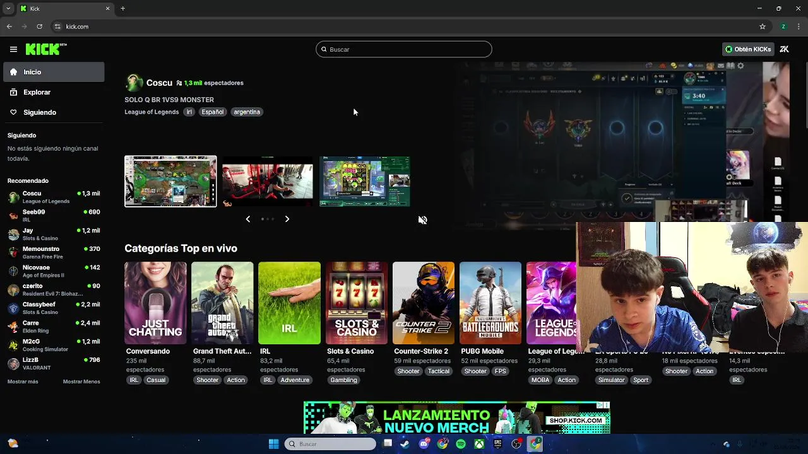Image resolution: width=808 pixels, height=454 pixels.
Task: Open the Slots & Casino category card
Action: pyautogui.click(x=357, y=303)
